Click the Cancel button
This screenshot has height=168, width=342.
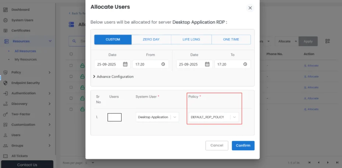[217, 146]
